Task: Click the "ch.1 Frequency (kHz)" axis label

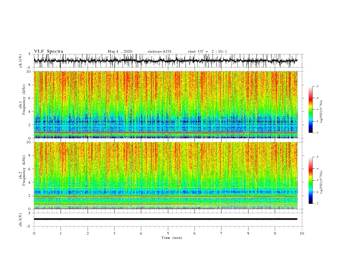Action: click(22, 100)
